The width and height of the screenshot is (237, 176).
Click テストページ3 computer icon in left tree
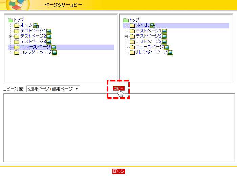point(49,42)
